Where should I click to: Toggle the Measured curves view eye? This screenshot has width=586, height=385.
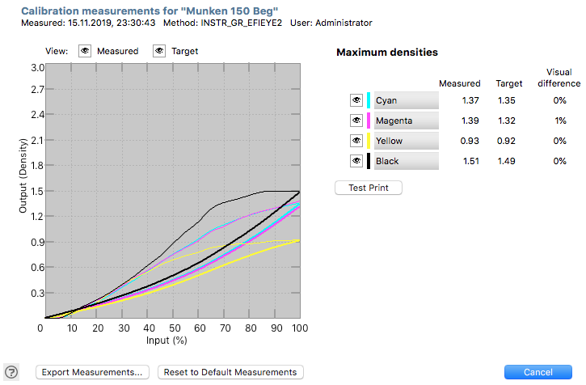pyautogui.click(x=85, y=51)
